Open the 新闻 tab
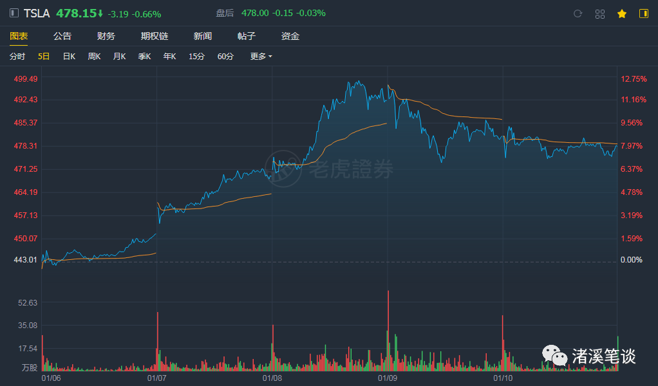 202,37
